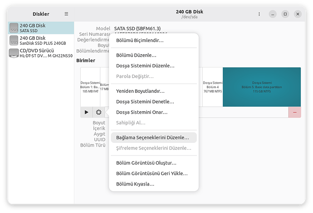The width and height of the screenshot is (313, 213).
Task: Select Dosya Sistemini Düzenle… option
Action: coord(145,66)
